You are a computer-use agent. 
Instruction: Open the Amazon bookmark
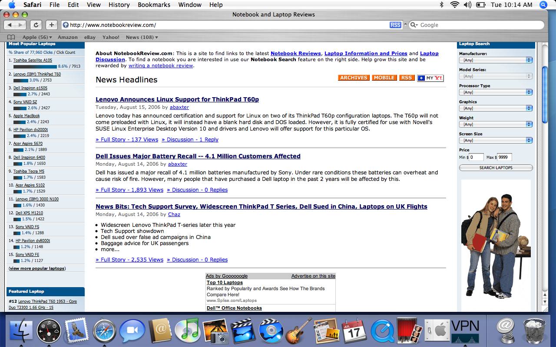(68, 37)
